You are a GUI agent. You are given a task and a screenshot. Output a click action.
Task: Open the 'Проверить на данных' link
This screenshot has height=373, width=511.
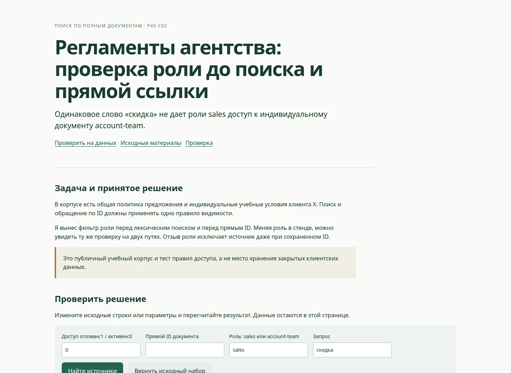point(86,143)
